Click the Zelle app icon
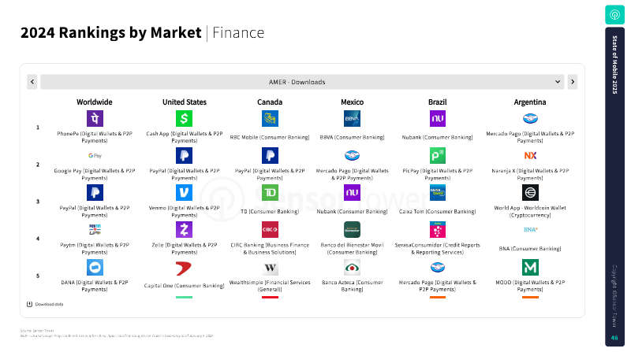Viewport: 631px width, 352px height. [x=184, y=229]
